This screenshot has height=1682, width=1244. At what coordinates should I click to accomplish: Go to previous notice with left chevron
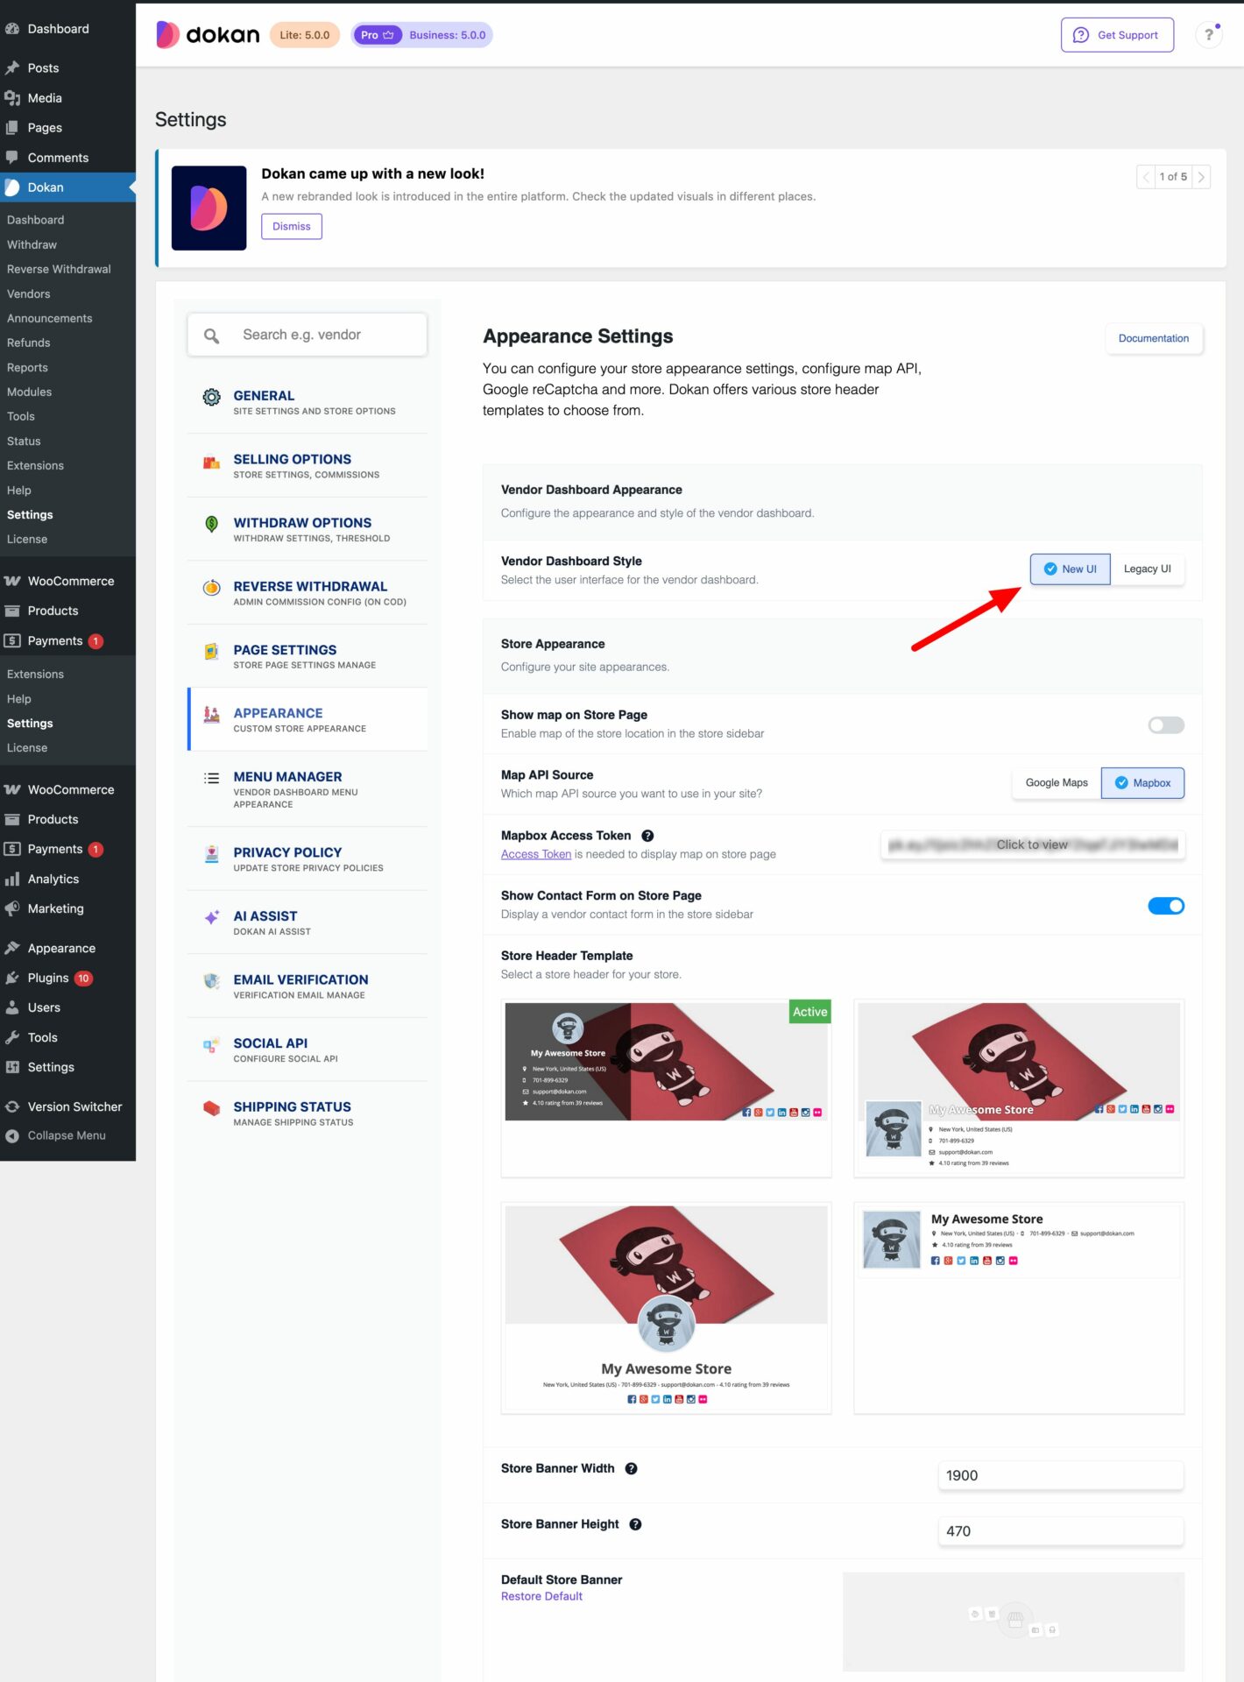point(1146,177)
